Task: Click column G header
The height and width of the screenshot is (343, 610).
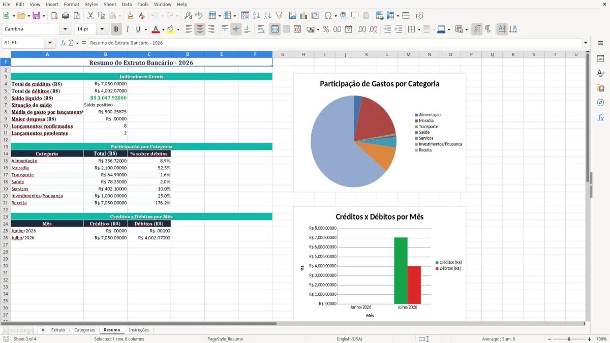Action: coord(283,54)
